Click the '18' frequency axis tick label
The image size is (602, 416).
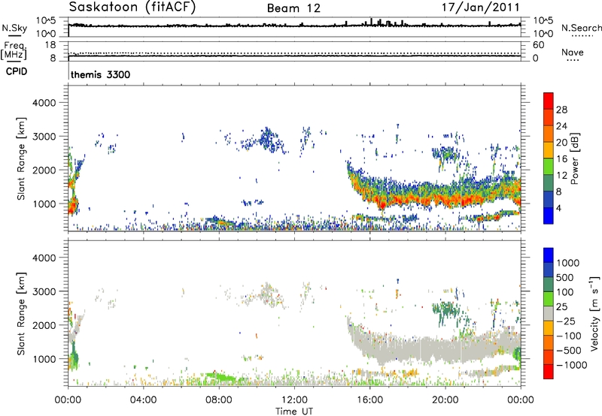coord(50,45)
